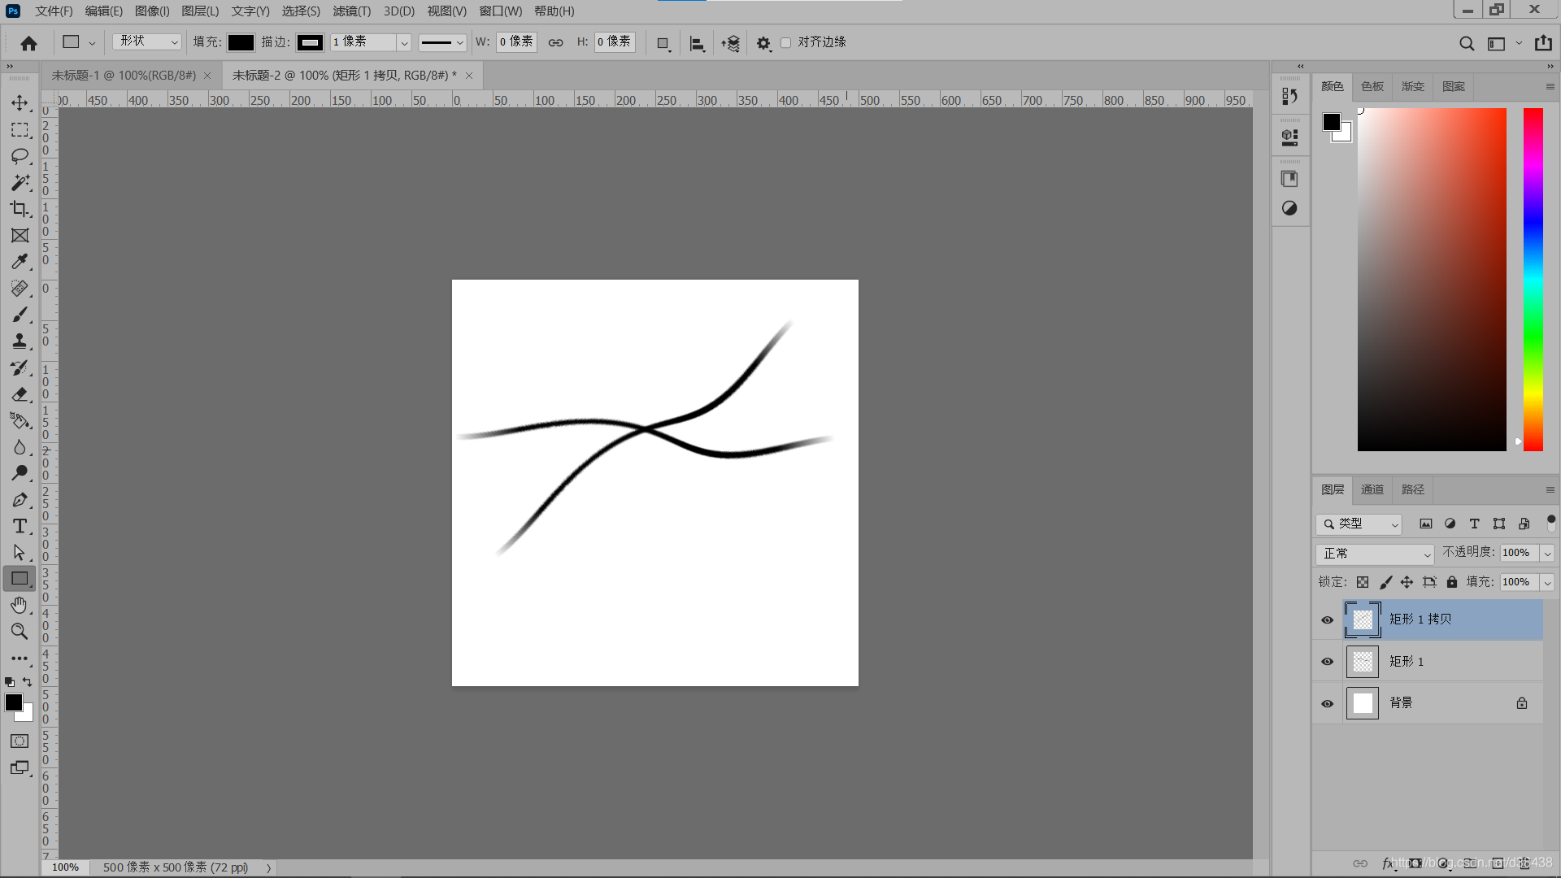Open the 滤镜(T) menu
Viewport: 1561px width, 878px height.
[x=351, y=11]
